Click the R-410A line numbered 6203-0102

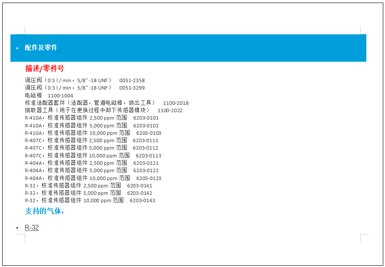(x=92, y=126)
